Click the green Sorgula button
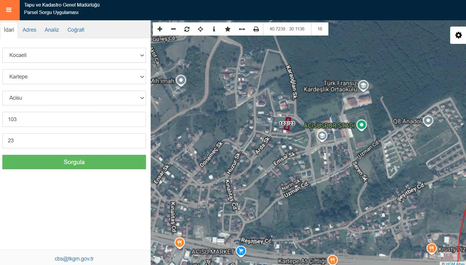 [74, 162]
